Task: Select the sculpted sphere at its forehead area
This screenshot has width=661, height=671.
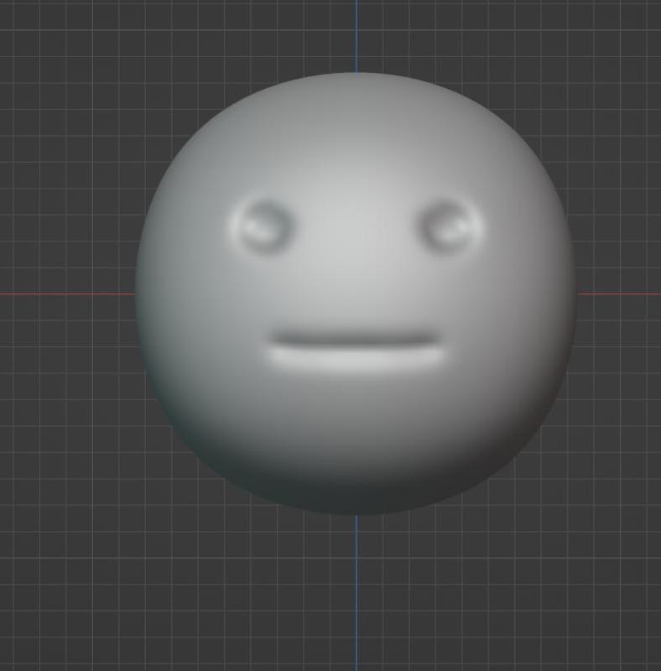Action: coord(357,141)
